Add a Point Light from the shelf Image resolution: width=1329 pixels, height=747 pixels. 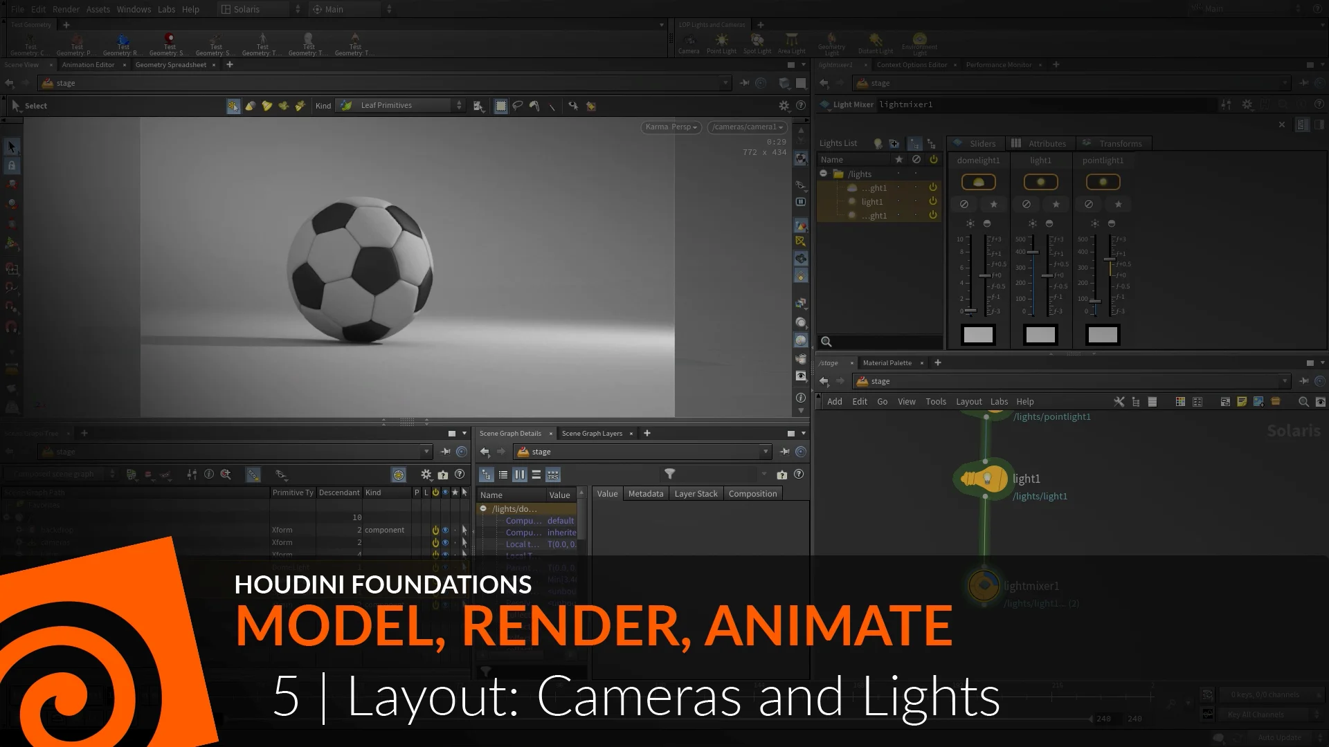click(721, 43)
